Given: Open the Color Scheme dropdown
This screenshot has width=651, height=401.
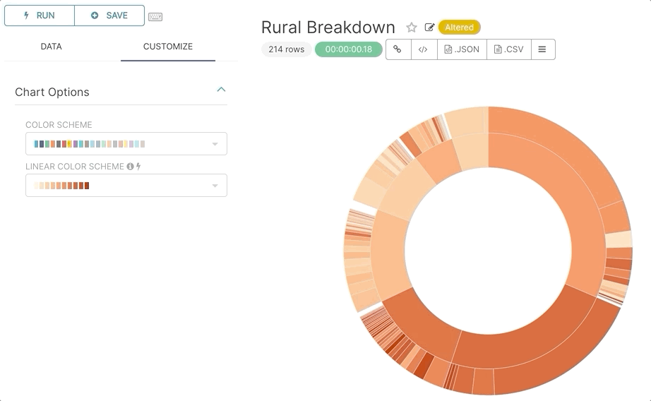Looking at the screenshot, I should point(126,144).
